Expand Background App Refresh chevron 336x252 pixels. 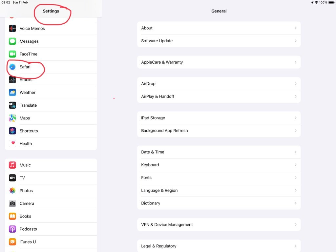296,131
